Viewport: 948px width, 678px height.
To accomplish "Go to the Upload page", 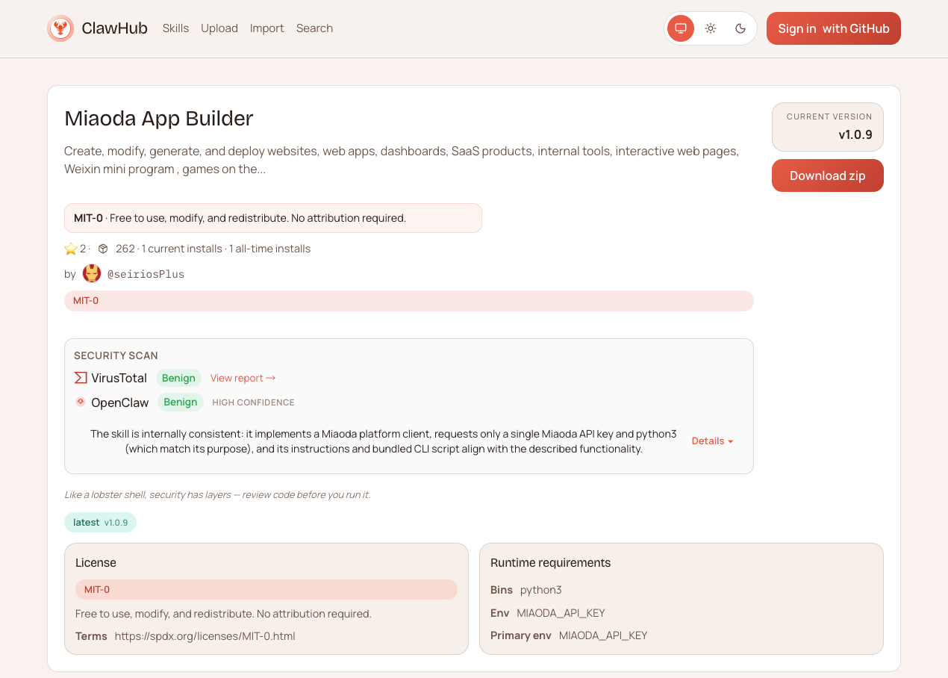I will pos(219,28).
